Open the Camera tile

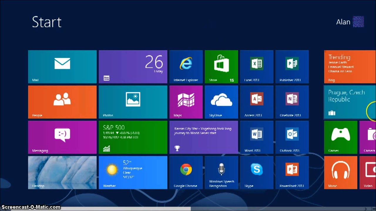point(368,137)
